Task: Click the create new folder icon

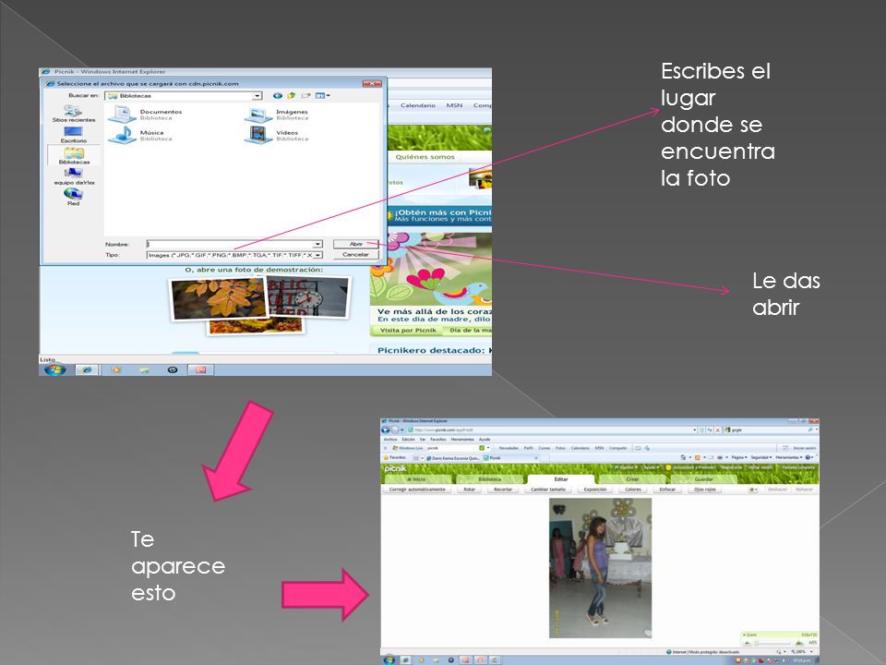Action: pyautogui.click(x=305, y=95)
